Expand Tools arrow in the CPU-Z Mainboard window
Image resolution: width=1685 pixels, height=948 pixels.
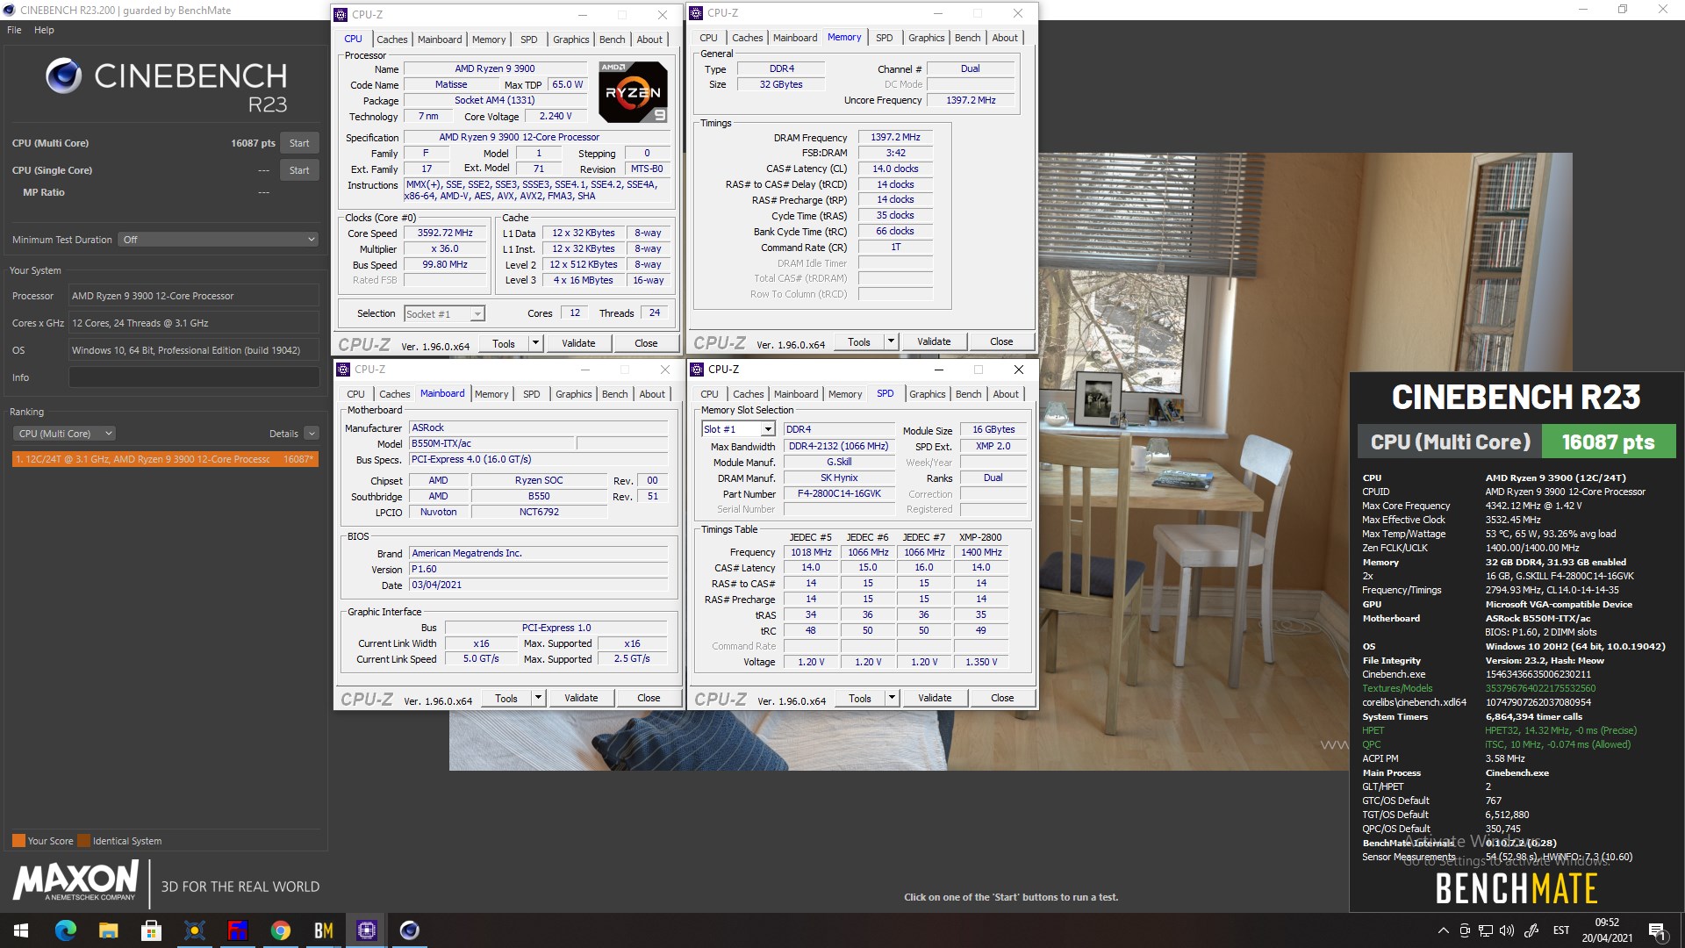point(538,698)
